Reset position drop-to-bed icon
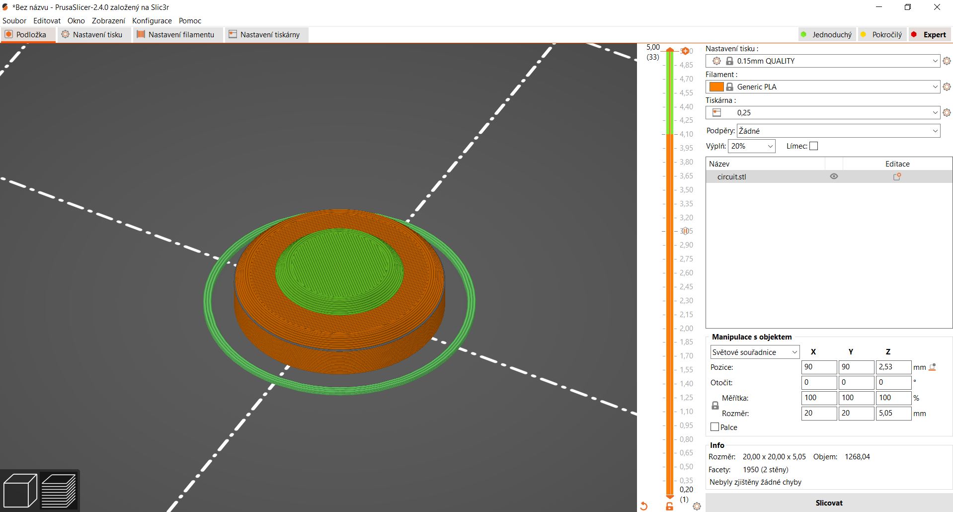The width and height of the screenshot is (953, 512). 932,367
